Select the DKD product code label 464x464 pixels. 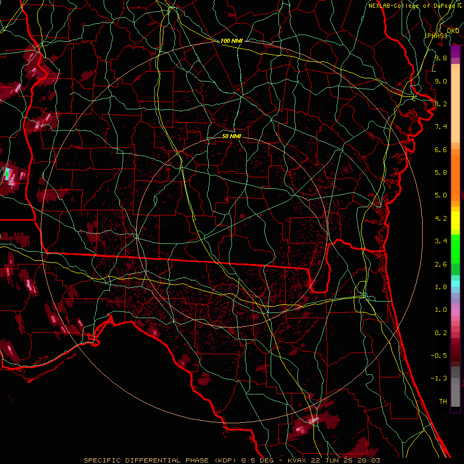(x=453, y=31)
